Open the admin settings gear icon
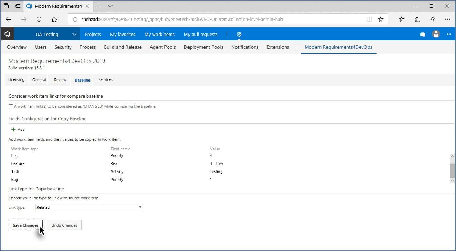This screenshot has height=251, width=456. (x=239, y=34)
